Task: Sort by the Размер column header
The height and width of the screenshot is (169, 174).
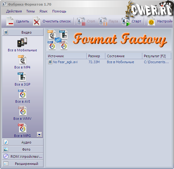Action: (96, 56)
